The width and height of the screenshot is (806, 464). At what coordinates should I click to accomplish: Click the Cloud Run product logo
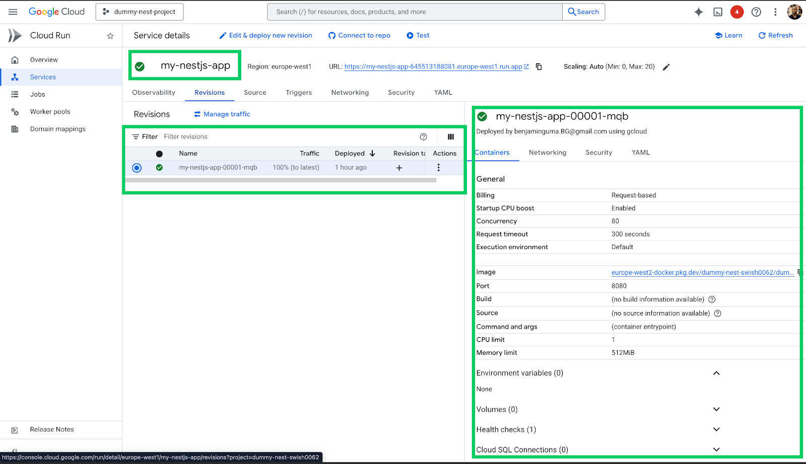click(15, 35)
